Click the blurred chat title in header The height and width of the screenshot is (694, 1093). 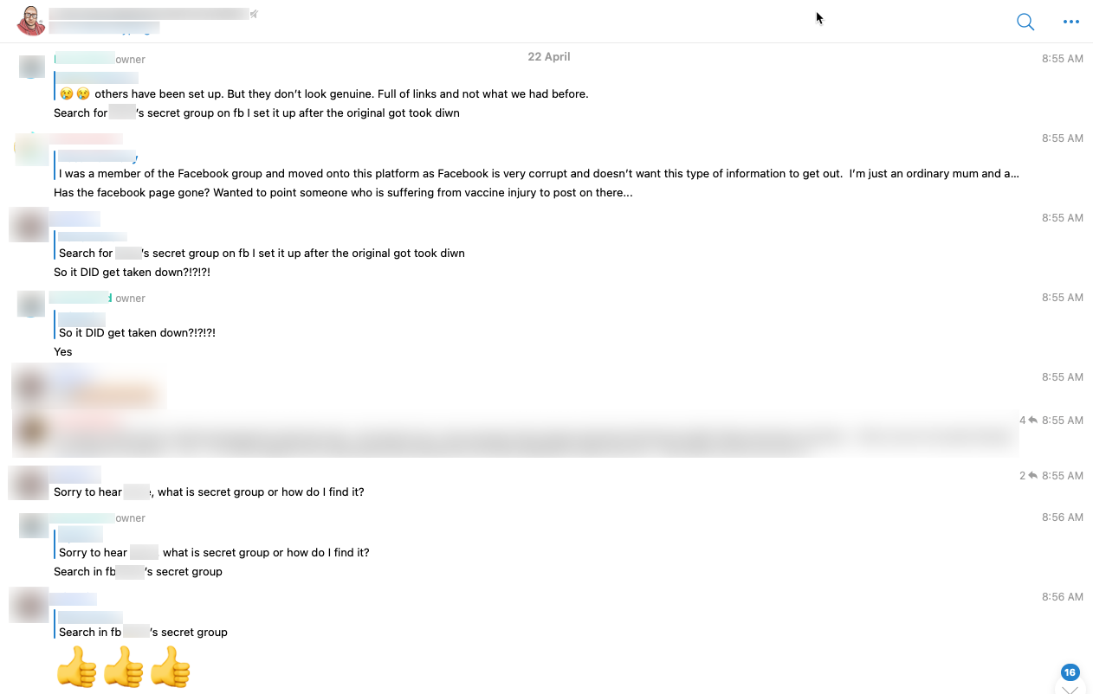click(x=147, y=14)
